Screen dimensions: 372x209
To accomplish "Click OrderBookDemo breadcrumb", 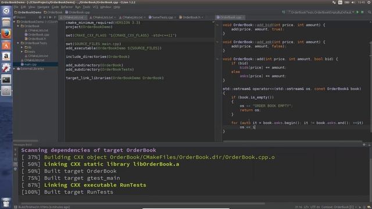I will coord(28,12).
